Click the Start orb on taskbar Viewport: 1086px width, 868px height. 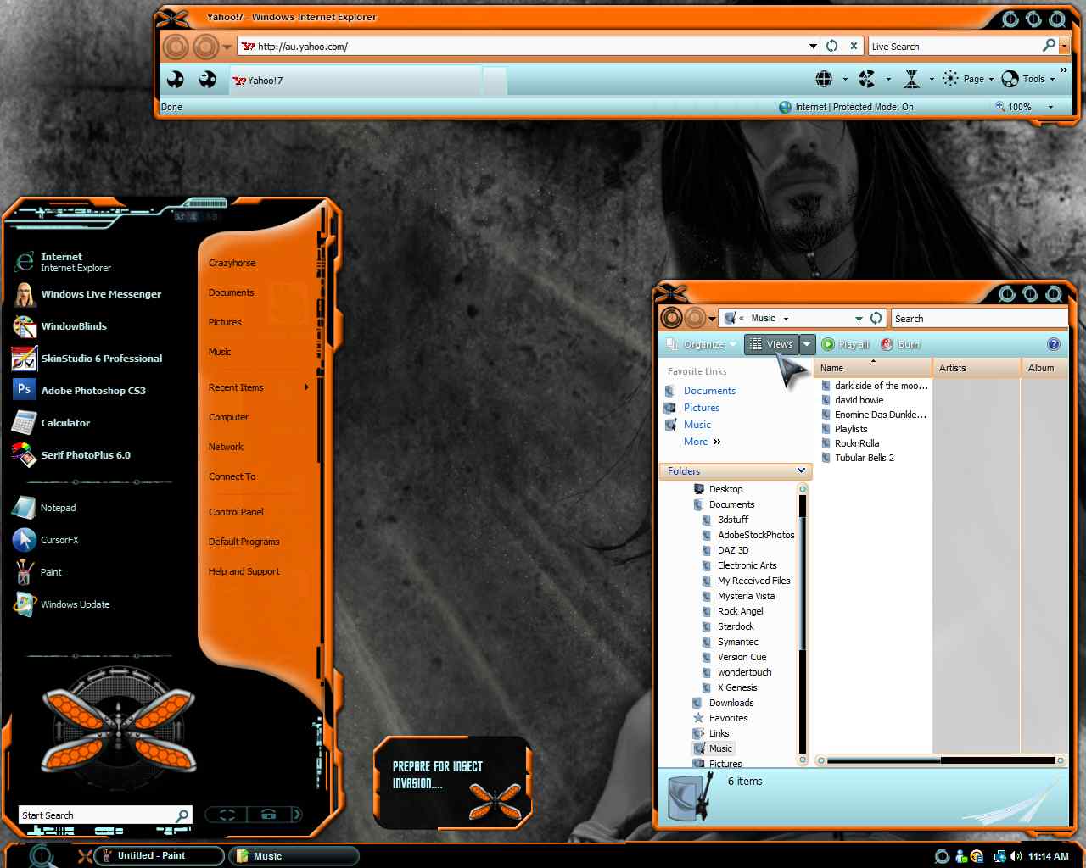coord(42,855)
